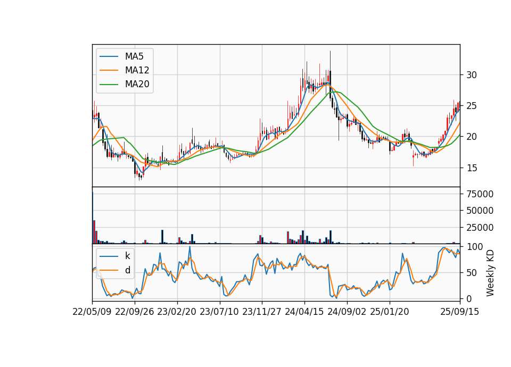Click the blue k legend line sample
Image resolution: width=511 pixels, height=367 pixels.
pyautogui.click(x=109, y=256)
